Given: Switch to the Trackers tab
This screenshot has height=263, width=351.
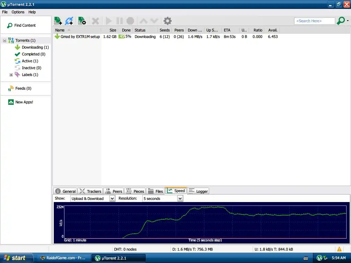Looking at the screenshot, I should (90, 191).
